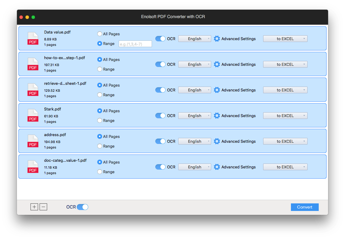Turn off OCR switch for how-to-ex...step-1.pdf
This screenshot has height=239, width=345.
pos(160,64)
